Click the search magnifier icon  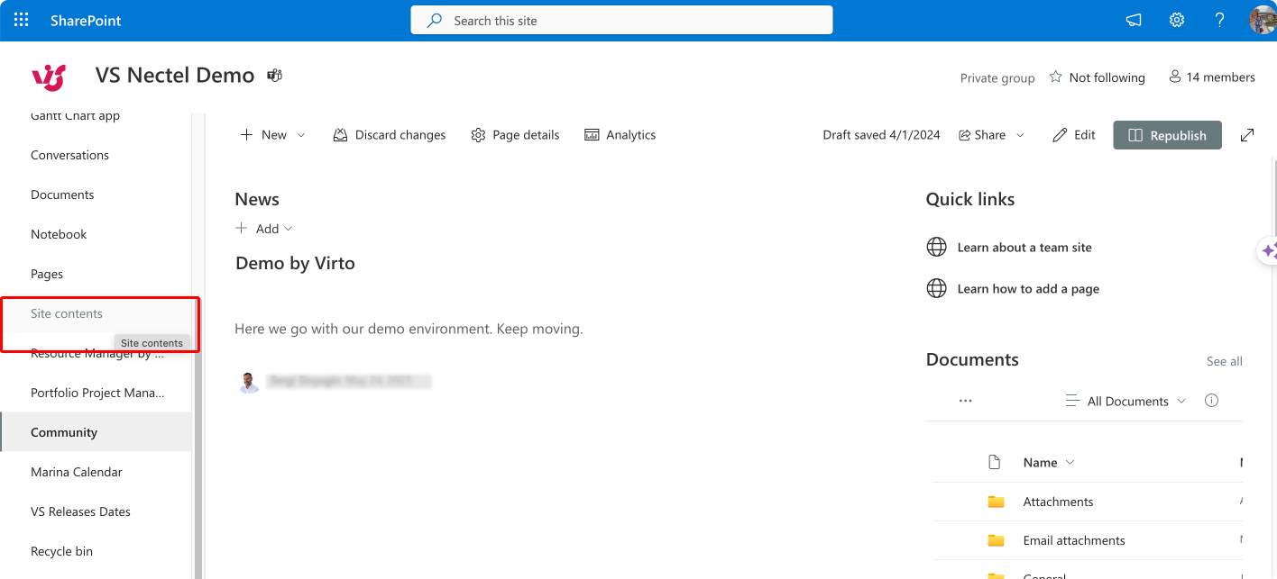click(435, 20)
